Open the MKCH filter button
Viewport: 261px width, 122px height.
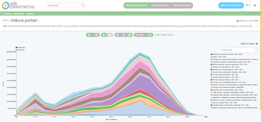tap(249, 44)
